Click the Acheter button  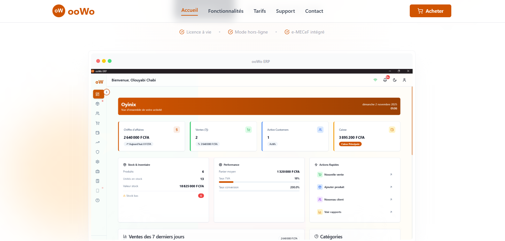tap(430, 11)
